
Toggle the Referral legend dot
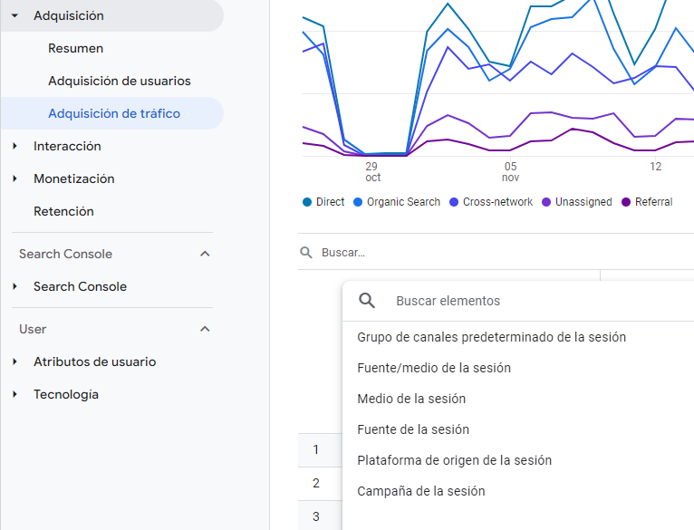[626, 202]
